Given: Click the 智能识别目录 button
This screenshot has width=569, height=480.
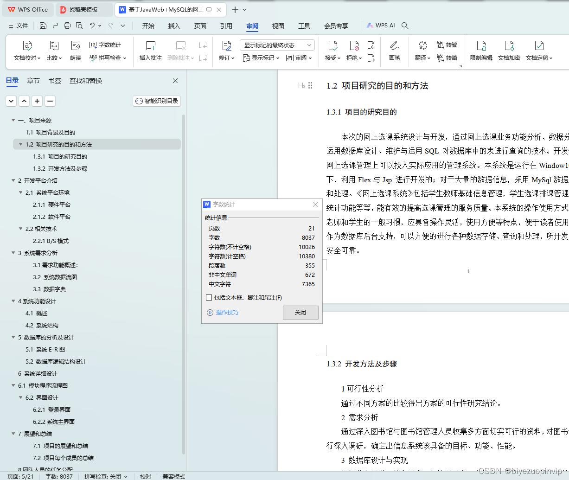Looking at the screenshot, I should point(157,101).
